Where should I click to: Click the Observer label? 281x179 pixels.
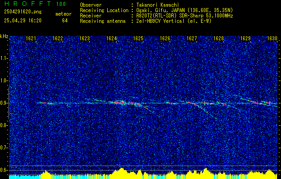click(91, 5)
